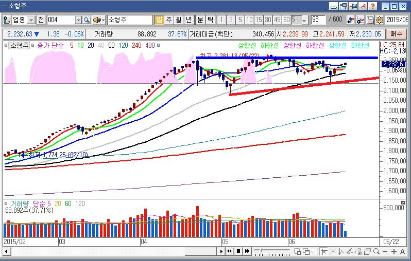Viewport: 411px width, 261px height.
Task: Click the bar count field showing 93
Action: click(x=318, y=20)
